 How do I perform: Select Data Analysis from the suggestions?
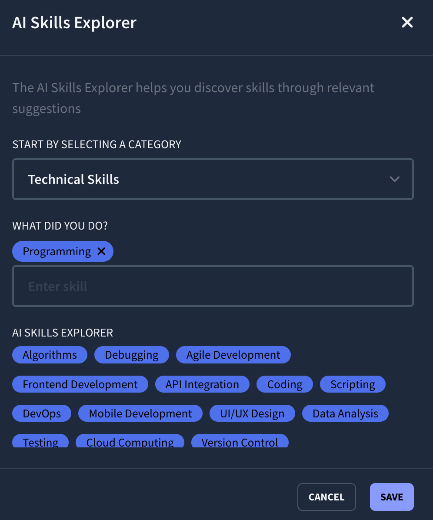[x=345, y=413]
